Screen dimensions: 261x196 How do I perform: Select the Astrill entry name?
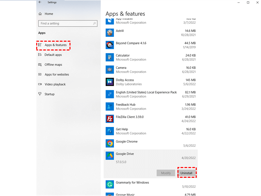tap(120, 31)
